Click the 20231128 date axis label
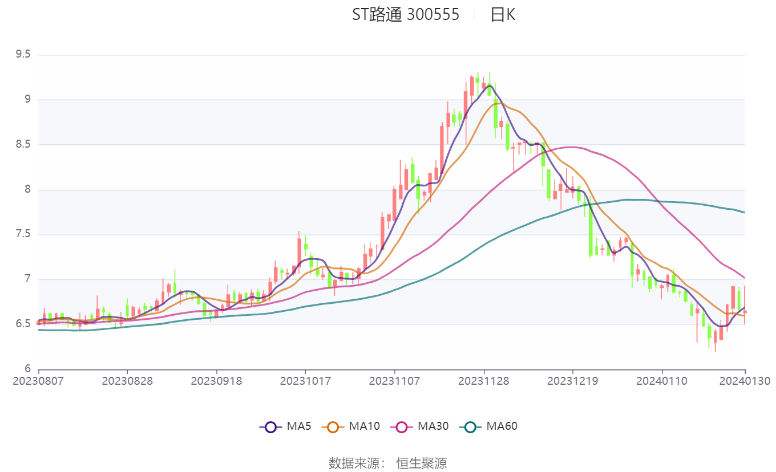The width and height of the screenshot is (776, 472). tap(484, 381)
